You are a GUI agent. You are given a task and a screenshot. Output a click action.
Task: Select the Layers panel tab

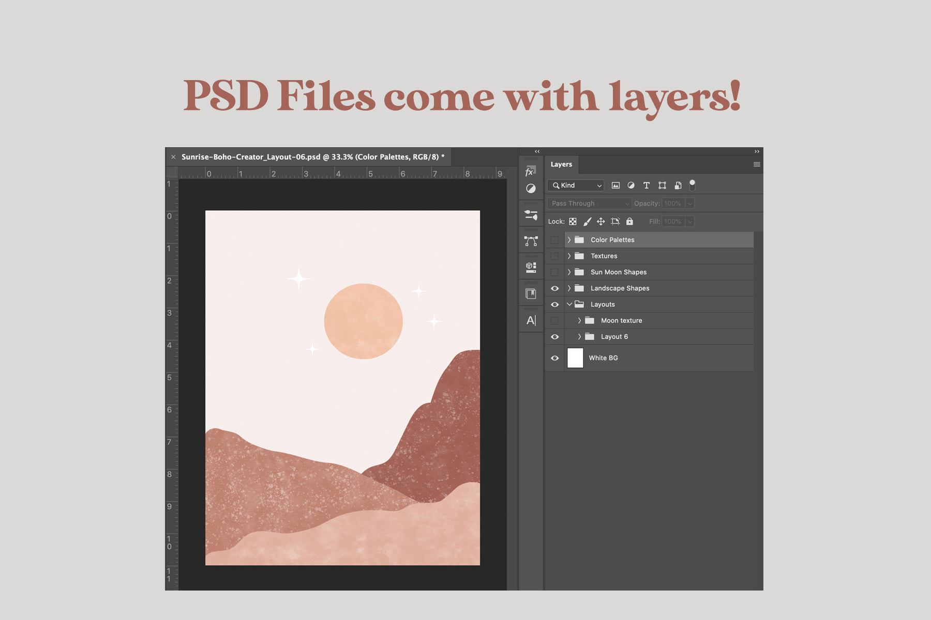click(x=561, y=164)
